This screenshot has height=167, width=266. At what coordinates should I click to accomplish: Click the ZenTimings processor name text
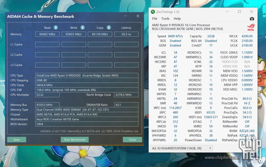[181, 25]
